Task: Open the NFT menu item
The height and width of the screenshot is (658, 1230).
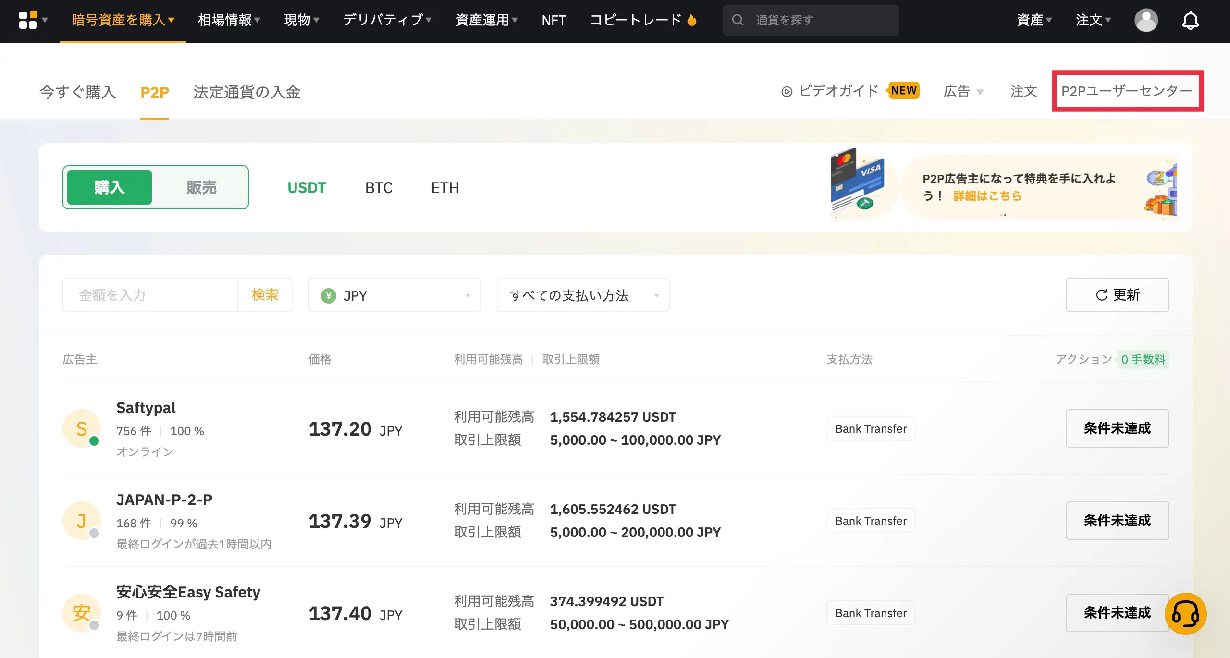Action: (x=553, y=20)
